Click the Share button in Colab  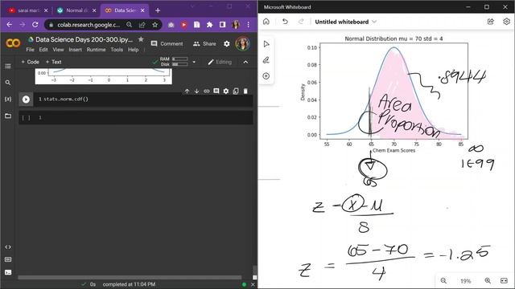204,43
